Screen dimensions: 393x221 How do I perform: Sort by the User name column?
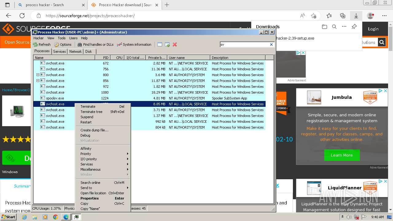189,58
